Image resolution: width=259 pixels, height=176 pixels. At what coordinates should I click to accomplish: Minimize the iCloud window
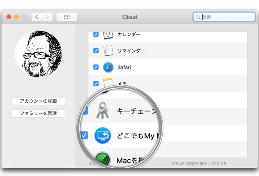(17, 17)
